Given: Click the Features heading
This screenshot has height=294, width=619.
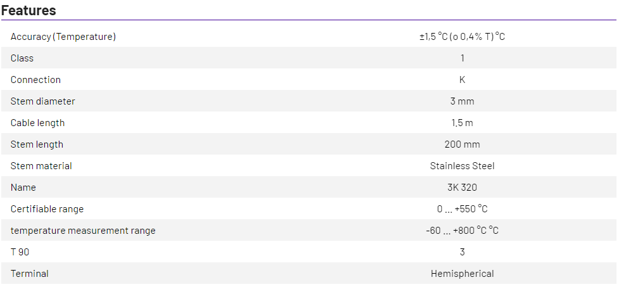Looking at the screenshot, I should point(28,10).
